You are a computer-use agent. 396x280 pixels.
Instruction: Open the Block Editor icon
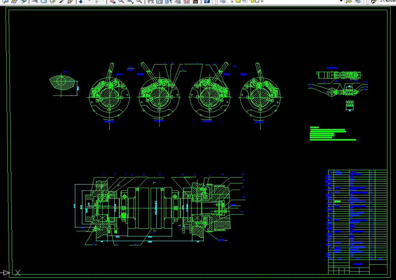coord(70,1)
